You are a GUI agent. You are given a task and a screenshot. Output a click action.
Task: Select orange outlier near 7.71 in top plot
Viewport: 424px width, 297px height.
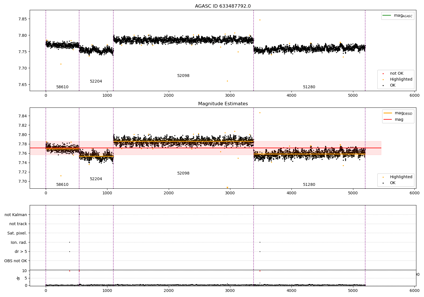tap(61, 64)
